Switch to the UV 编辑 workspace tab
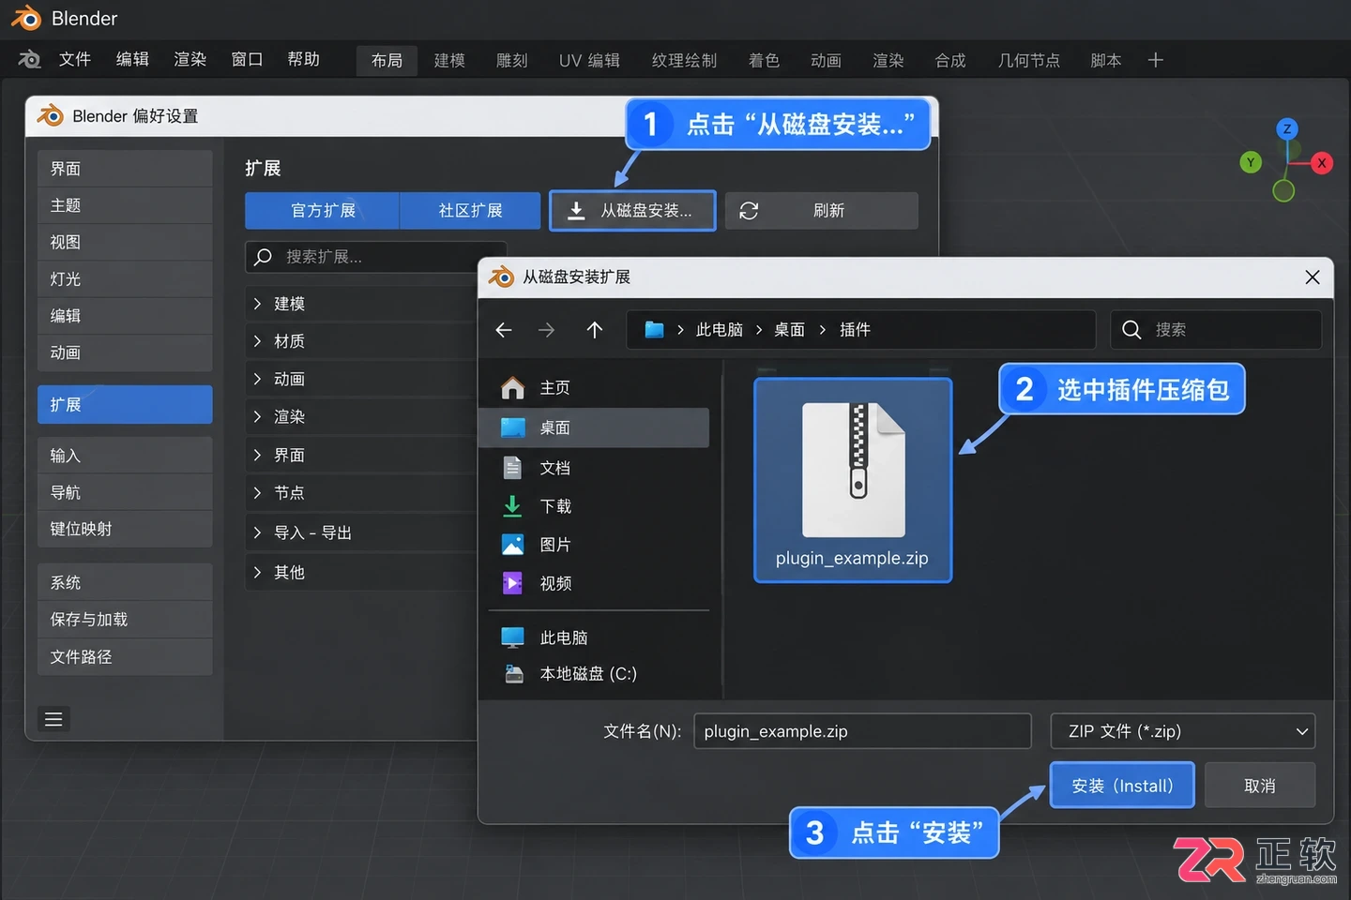Screen dimensions: 1351x900 point(589,61)
